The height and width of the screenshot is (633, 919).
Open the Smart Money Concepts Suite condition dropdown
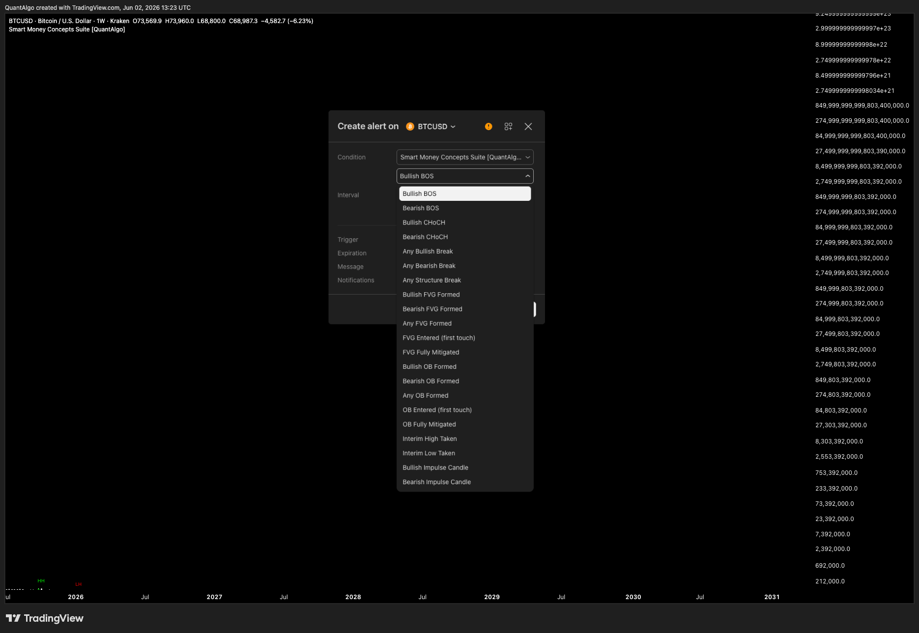click(x=465, y=157)
